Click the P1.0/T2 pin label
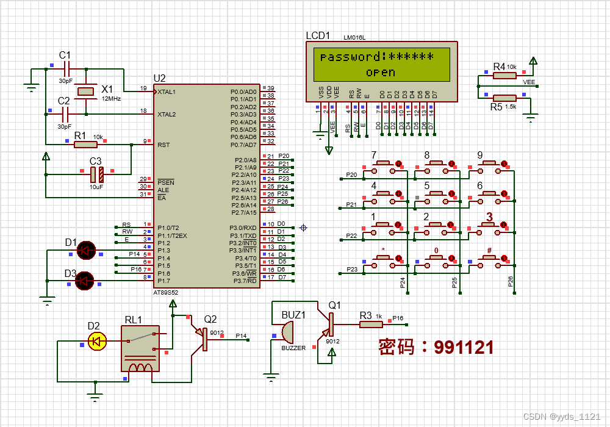Screen dimensions: 610x427 168,228
